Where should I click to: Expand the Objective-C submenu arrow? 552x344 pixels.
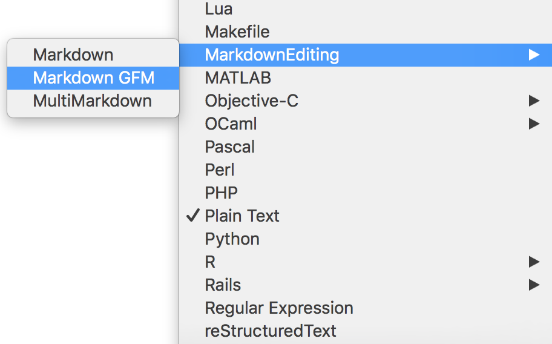533,101
